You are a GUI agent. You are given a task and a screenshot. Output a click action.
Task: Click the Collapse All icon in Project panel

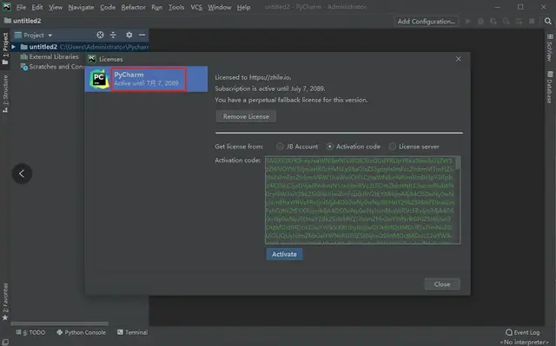pos(113,35)
